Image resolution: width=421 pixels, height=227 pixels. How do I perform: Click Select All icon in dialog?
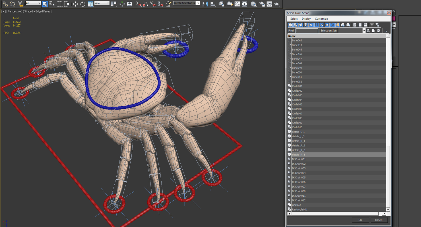pyautogui.click(x=354, y=25)
